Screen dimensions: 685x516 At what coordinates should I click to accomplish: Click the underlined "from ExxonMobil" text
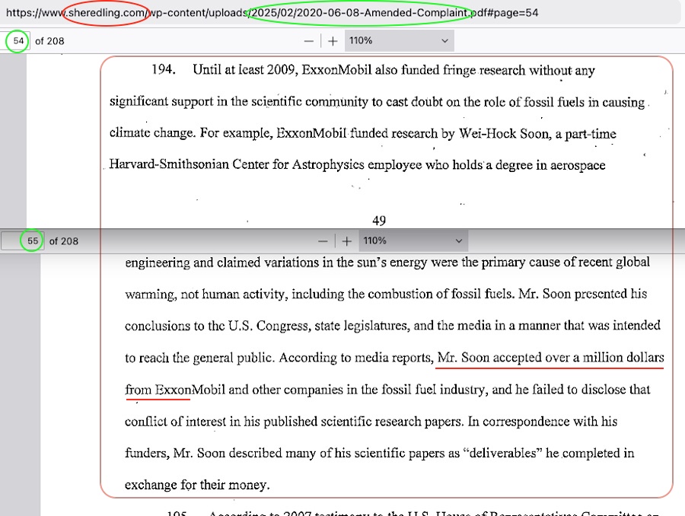tap(158, 390)
